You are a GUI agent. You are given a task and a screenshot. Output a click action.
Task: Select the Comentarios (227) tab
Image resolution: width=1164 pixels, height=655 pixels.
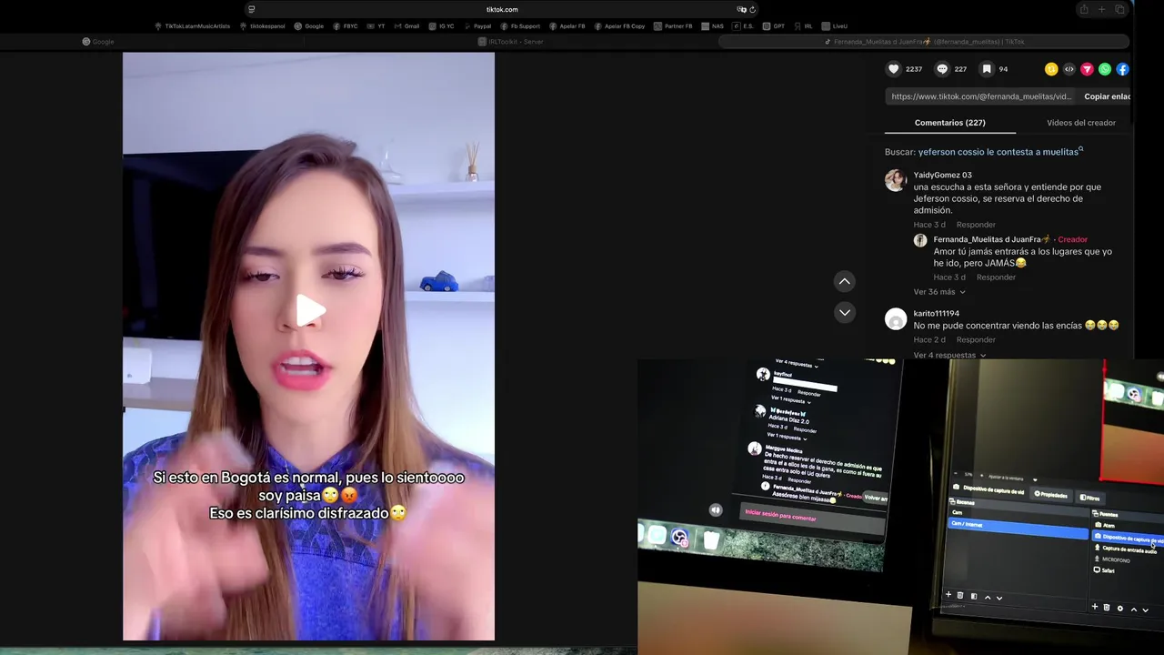click(949, 123)
